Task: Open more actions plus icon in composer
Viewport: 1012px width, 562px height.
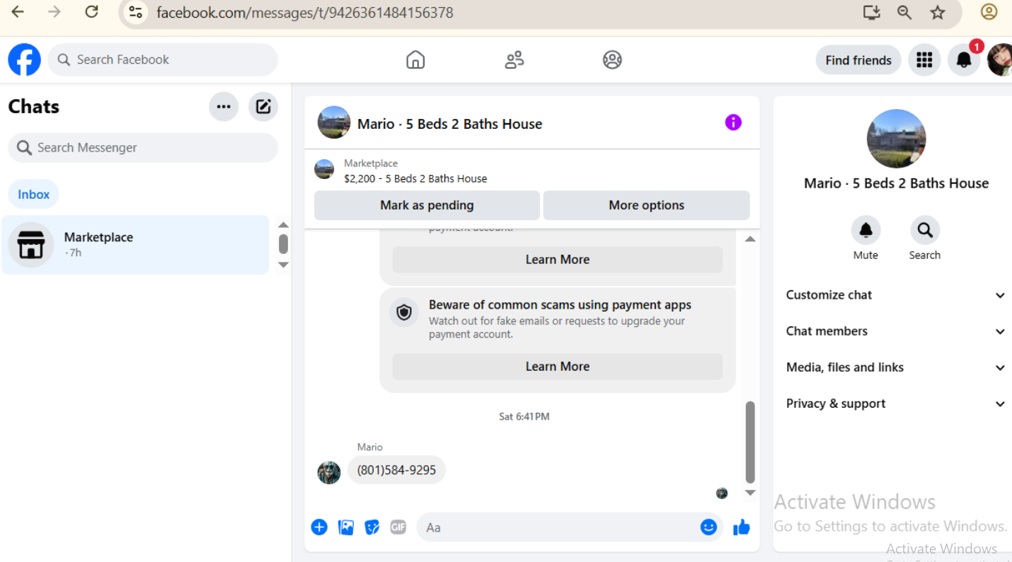Action: pyautogui.click(x=319, y=527)
